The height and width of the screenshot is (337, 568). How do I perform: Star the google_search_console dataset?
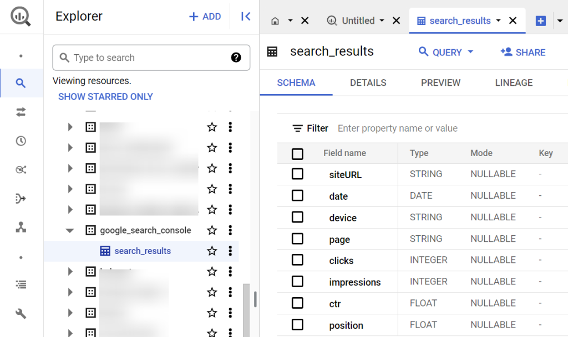coord(212,230)
